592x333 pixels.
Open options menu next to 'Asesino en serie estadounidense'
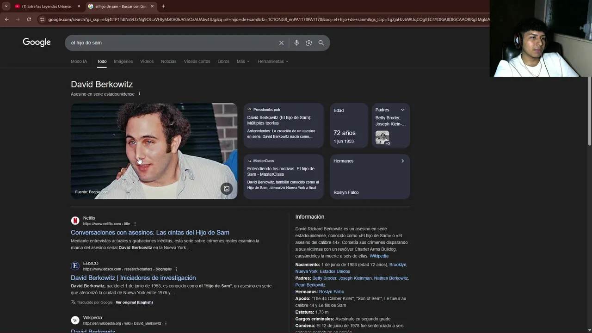coord(139,94)
